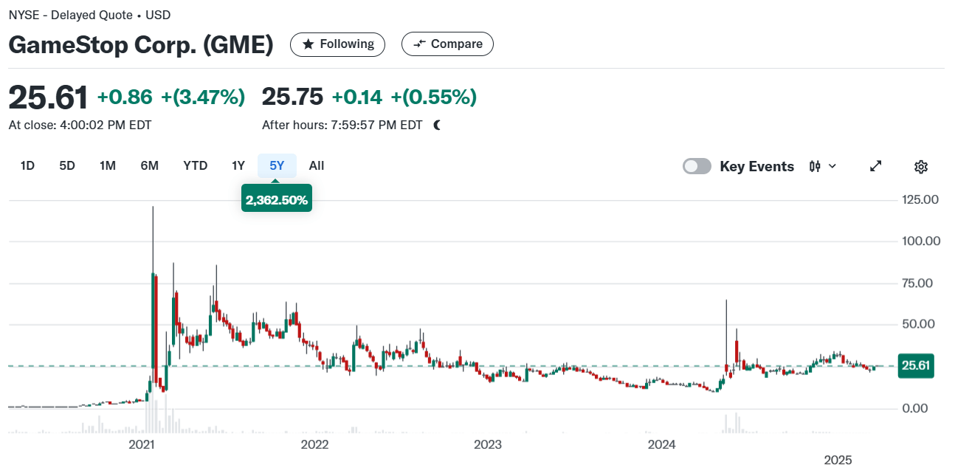
Task: Switch to the 1M range
Action: [x=108, y=165]
